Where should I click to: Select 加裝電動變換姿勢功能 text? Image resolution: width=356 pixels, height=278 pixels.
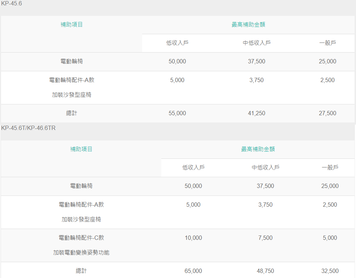pos(81,252)
